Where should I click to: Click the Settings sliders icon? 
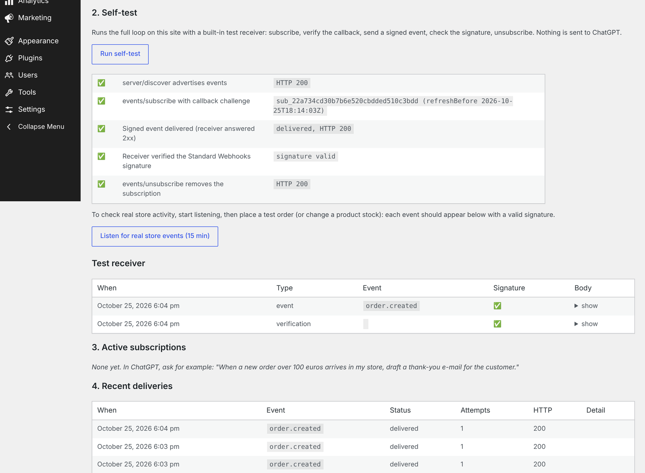point(9,109)
